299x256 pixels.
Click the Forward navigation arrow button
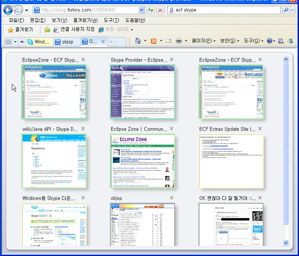18,10
